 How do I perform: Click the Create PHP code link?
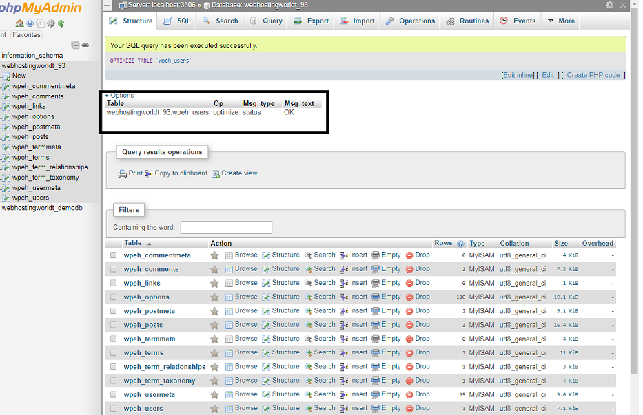[x=593, y=75]
